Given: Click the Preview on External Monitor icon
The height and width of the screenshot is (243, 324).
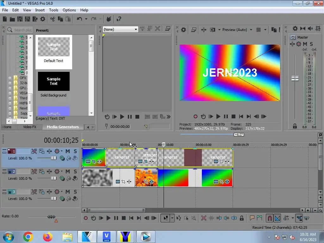Looking at the screenshot, I should (194, 30).
